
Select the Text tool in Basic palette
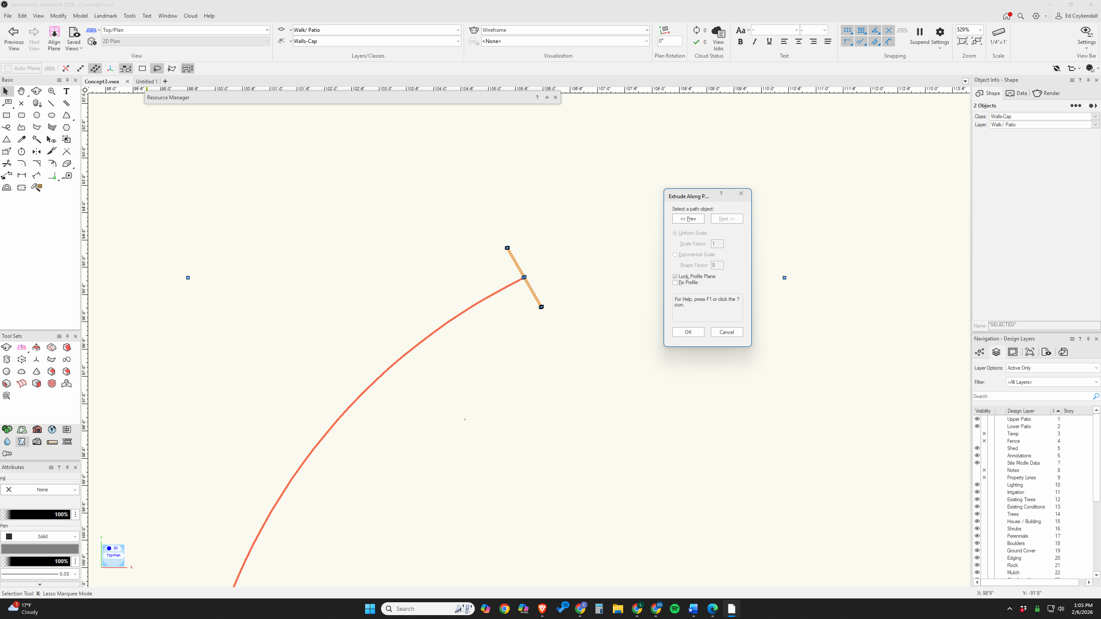click(66, 91)
